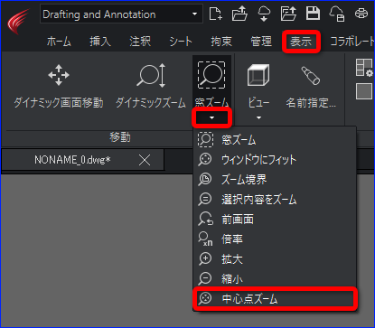Screen dimensions: 375x328
Task: Expand the ビュー dropdown arrow
Action: (258, 117)
